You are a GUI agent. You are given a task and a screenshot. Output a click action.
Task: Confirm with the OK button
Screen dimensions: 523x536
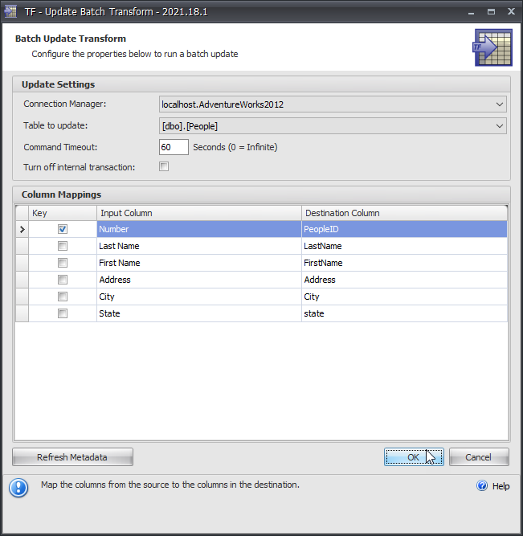click(414, 457)
